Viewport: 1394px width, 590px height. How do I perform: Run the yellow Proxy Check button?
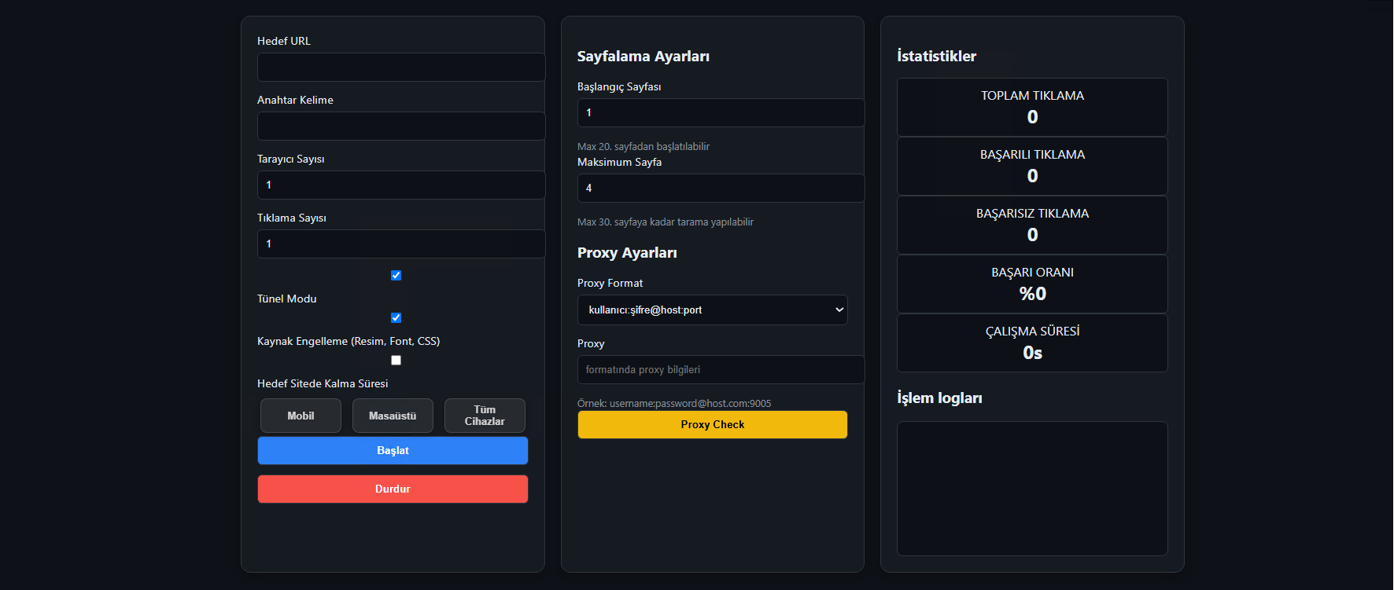712,424
